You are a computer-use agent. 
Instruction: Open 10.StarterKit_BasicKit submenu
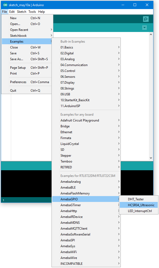pyautogui.click(x=86, y=100)
